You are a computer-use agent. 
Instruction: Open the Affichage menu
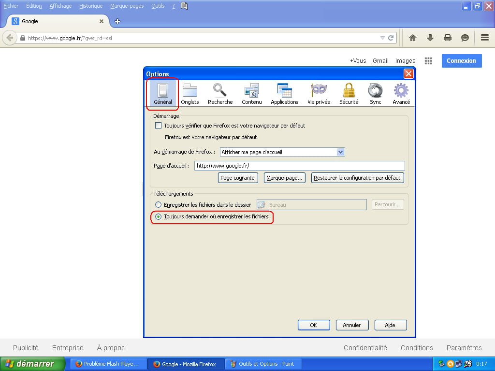(x=60, y=6)
